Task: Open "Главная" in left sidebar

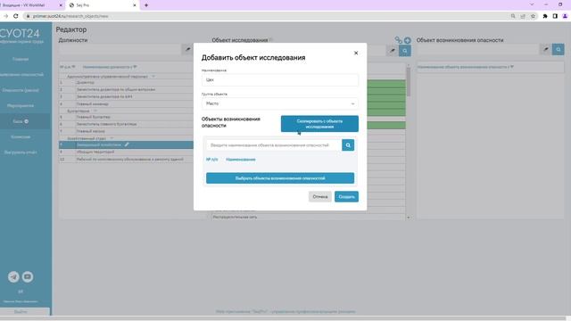Action: point(21,59)
